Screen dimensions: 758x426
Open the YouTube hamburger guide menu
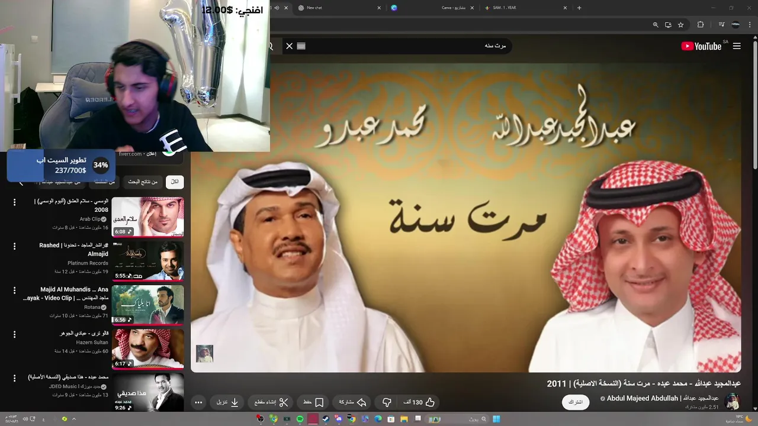coord(737,46)
